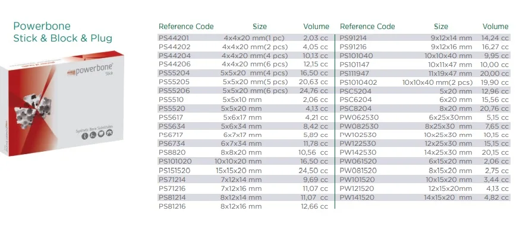Click the 24,76 cc volume value
The height and width of the screenshot is (246, 529).
point(313,91)
